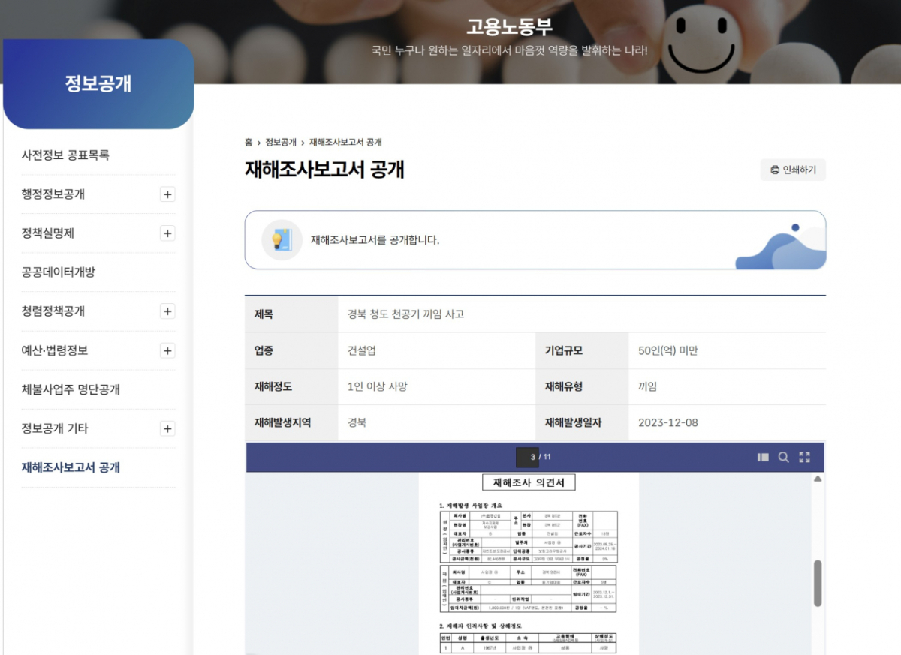The height and width of the screenshot is (655, 901).
Task: Click the 재해조사 의견서 document heading
Action: pos(529,482)
